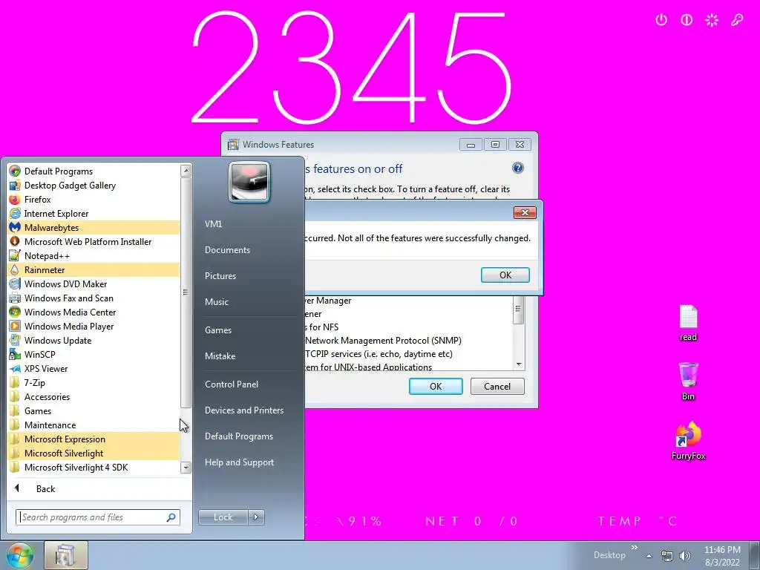Click Windows Features taskbar button

(x=66, y=555)
